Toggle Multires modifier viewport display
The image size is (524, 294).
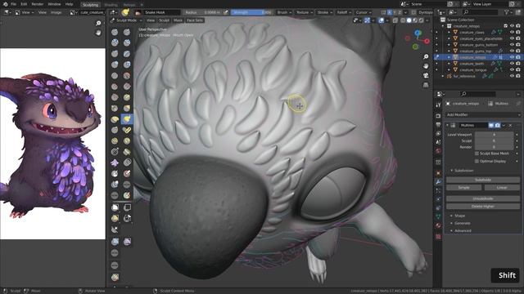[491, 125]
